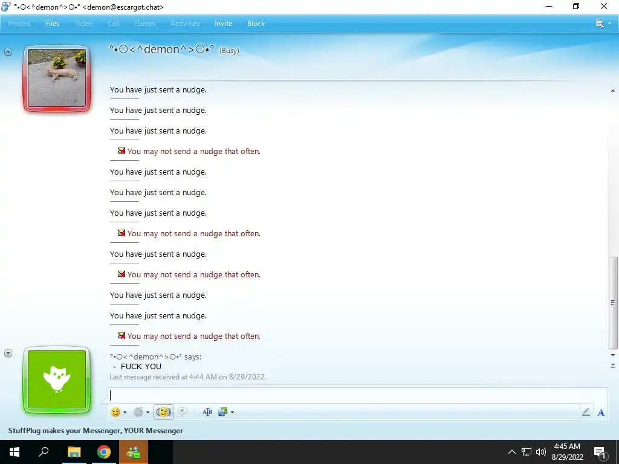Open the winks picker icon

[x=138, y=412]
